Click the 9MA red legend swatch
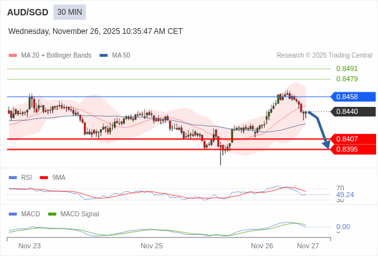Viewport: 378px width, 256px height. (44, 178)
